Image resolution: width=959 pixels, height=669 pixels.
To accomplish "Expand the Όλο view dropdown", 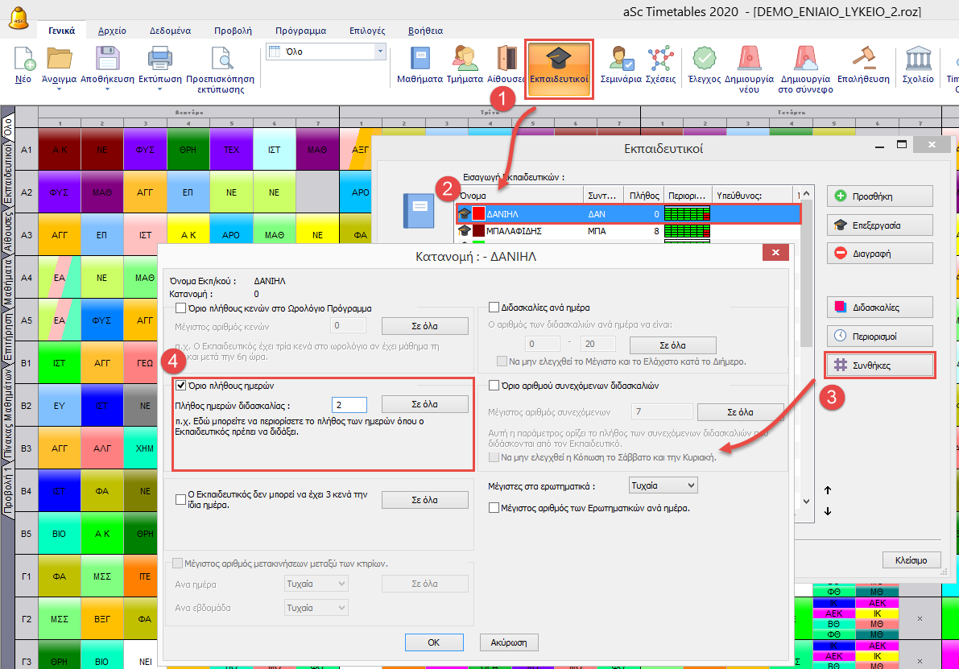I will click(380, 52).
